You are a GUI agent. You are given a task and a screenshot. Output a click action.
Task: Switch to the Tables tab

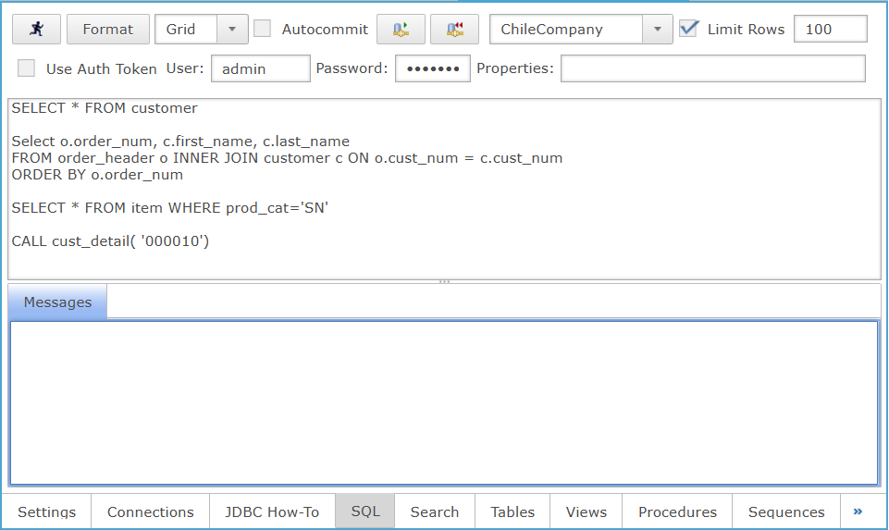tap(512, 512)
